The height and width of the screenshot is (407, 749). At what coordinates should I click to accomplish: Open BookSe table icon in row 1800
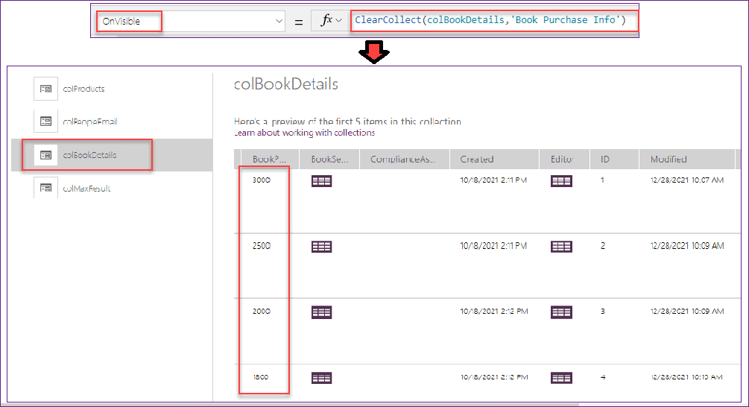pos(321,379)
